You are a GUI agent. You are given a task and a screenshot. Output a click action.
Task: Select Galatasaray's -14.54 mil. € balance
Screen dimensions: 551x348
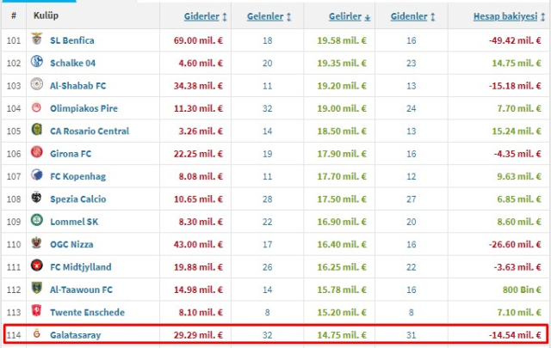pyautogui.click(x=515, y=335)
